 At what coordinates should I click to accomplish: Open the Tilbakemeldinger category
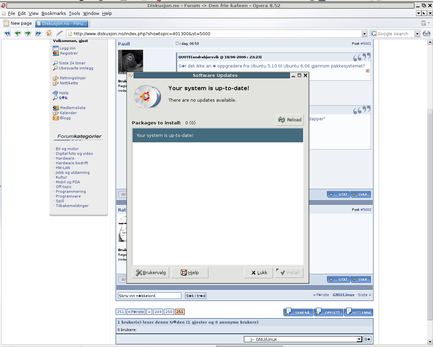coord(72,206)
